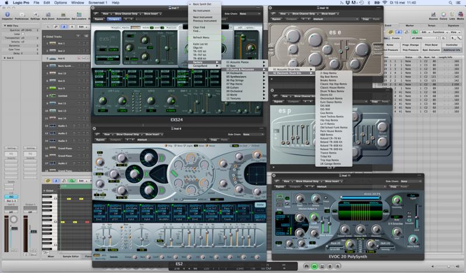Screen dimensions: 466x273
Task: Click the Bluetooth menu bar icon
Action: click(369, 3)
